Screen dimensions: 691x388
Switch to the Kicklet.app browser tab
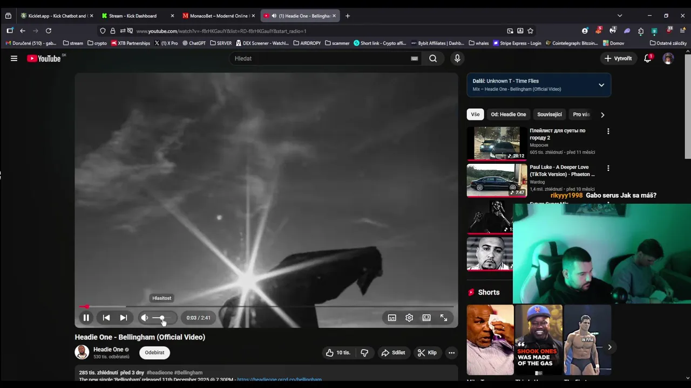57,16
